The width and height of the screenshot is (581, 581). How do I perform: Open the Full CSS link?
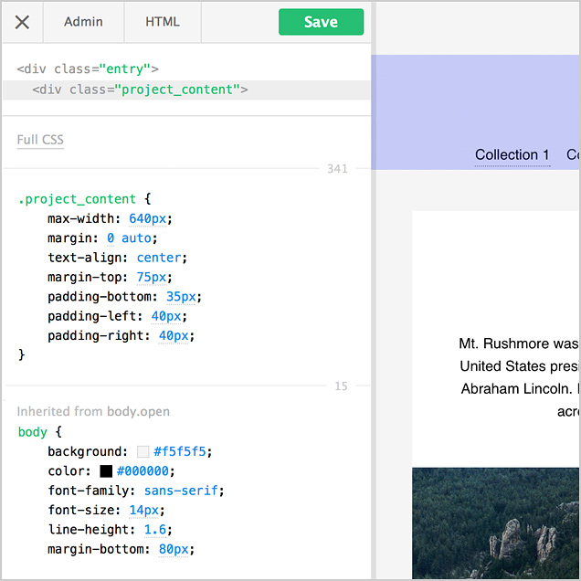(40, 140)
